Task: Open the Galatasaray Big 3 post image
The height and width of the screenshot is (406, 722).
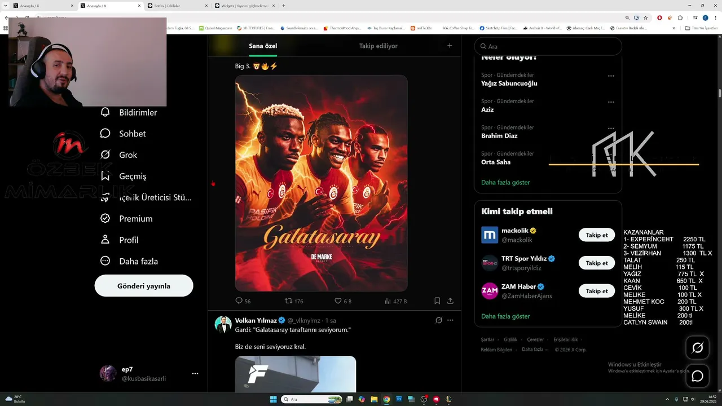Action: [321, 183]
